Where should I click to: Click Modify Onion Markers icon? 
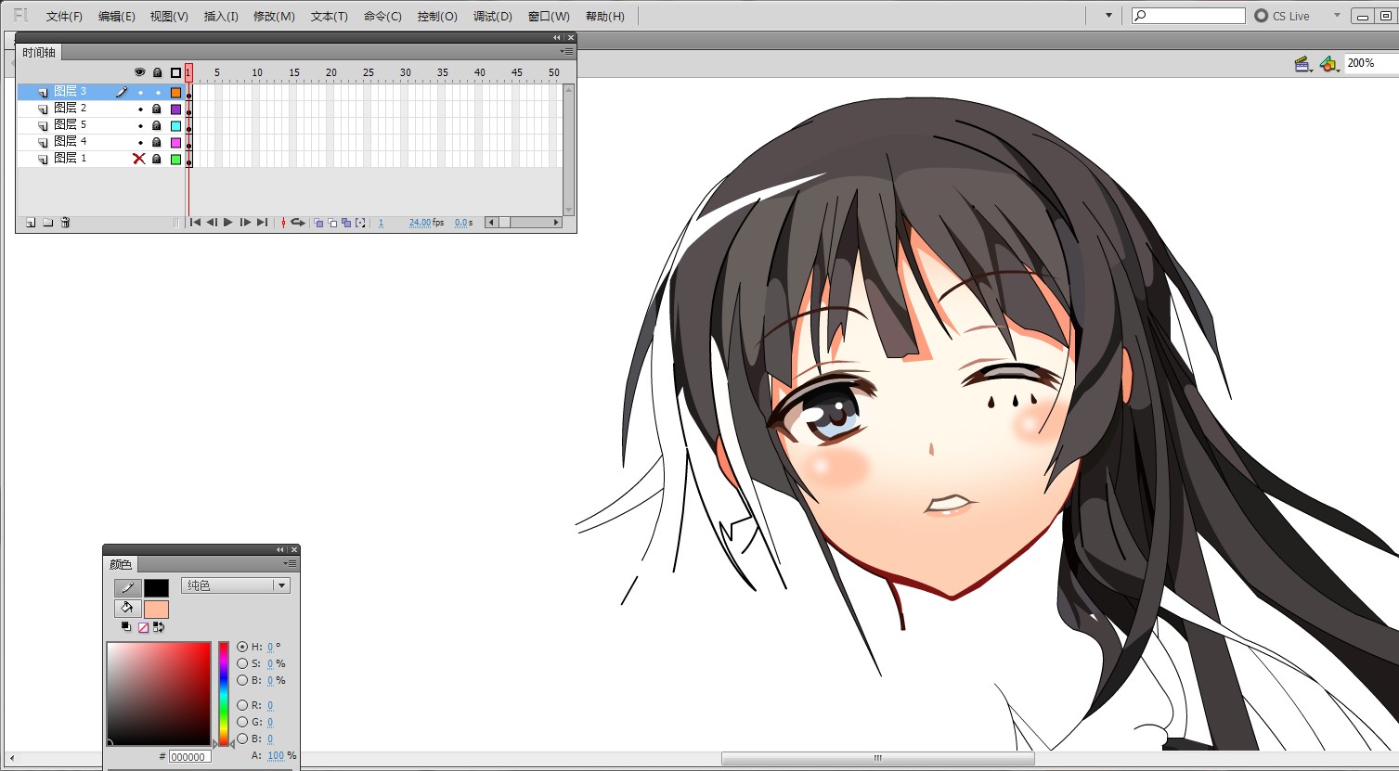tap(360, 223)
